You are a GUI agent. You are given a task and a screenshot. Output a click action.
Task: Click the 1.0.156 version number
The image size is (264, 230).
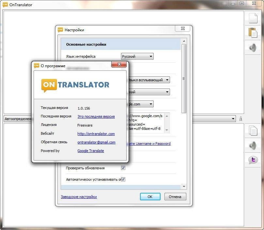[84, 108]
